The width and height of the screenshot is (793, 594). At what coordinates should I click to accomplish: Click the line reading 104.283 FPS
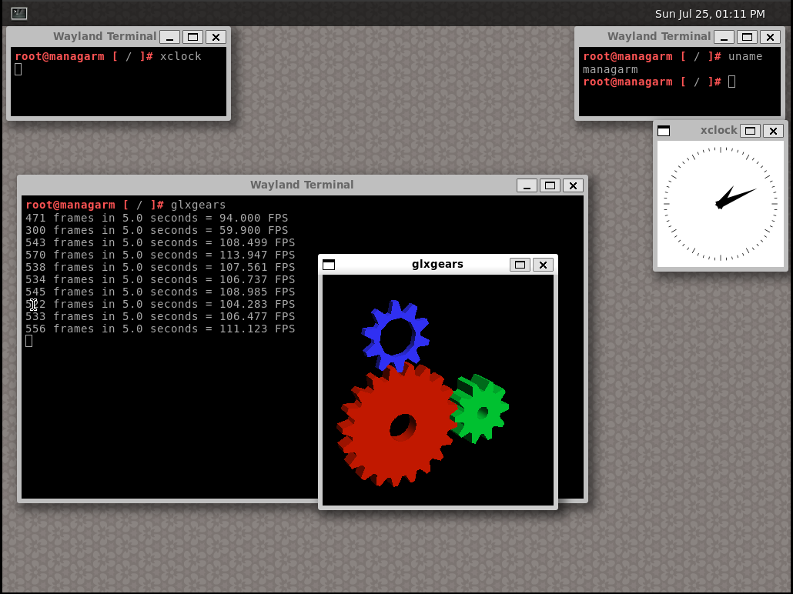160,304
